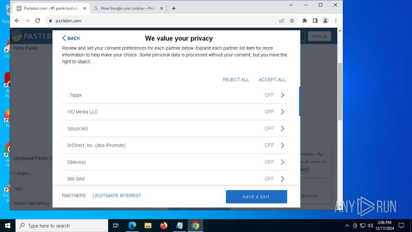Switch to the Pastebin.com tab

tap(51, 8)
